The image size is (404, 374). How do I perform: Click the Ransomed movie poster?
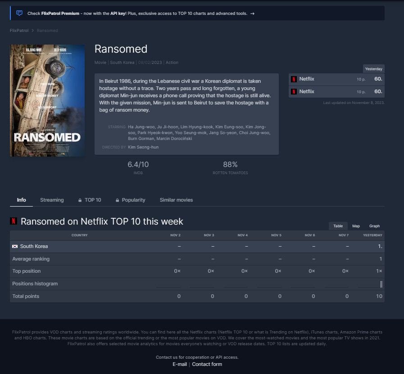(47, 100)
